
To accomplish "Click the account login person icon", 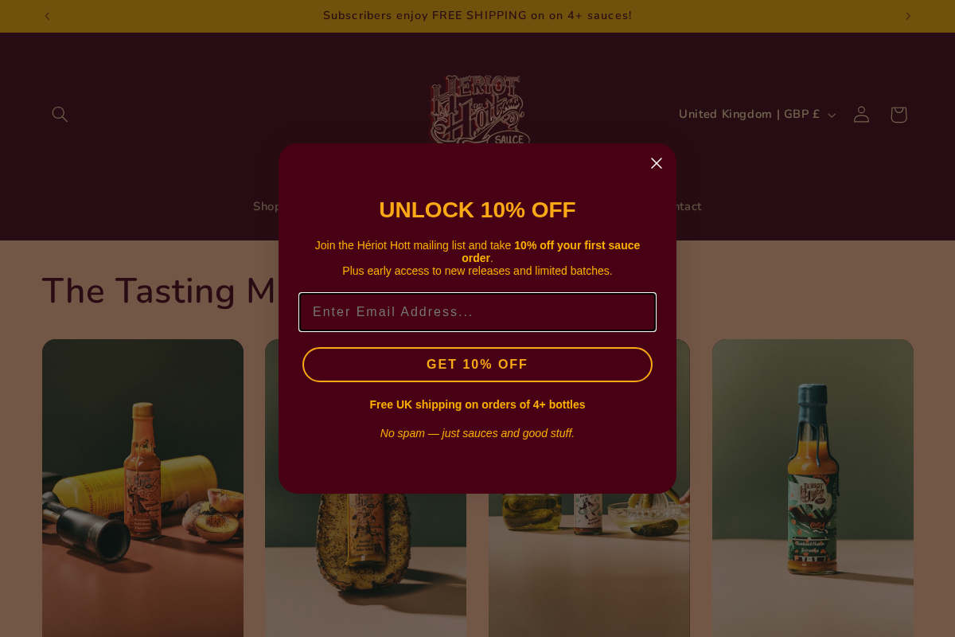I will tap(861, 115).
